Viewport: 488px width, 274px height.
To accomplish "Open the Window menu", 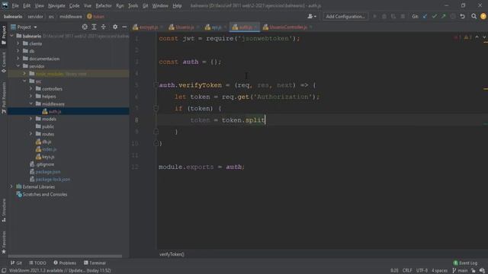I will (160, 5).
